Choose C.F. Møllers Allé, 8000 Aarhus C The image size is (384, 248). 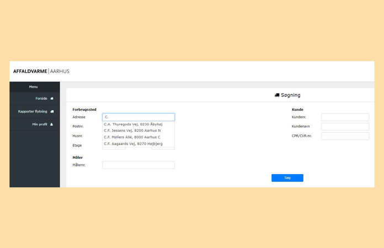[x=138, y=137]
